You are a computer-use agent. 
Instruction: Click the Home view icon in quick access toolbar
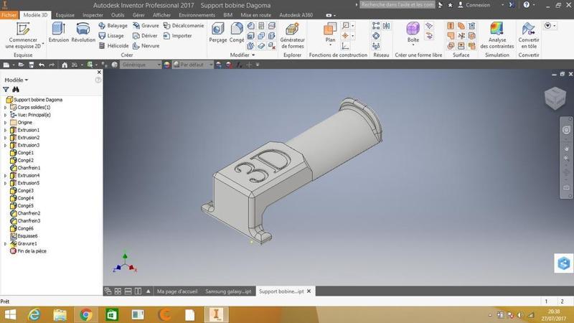(65, 65)
